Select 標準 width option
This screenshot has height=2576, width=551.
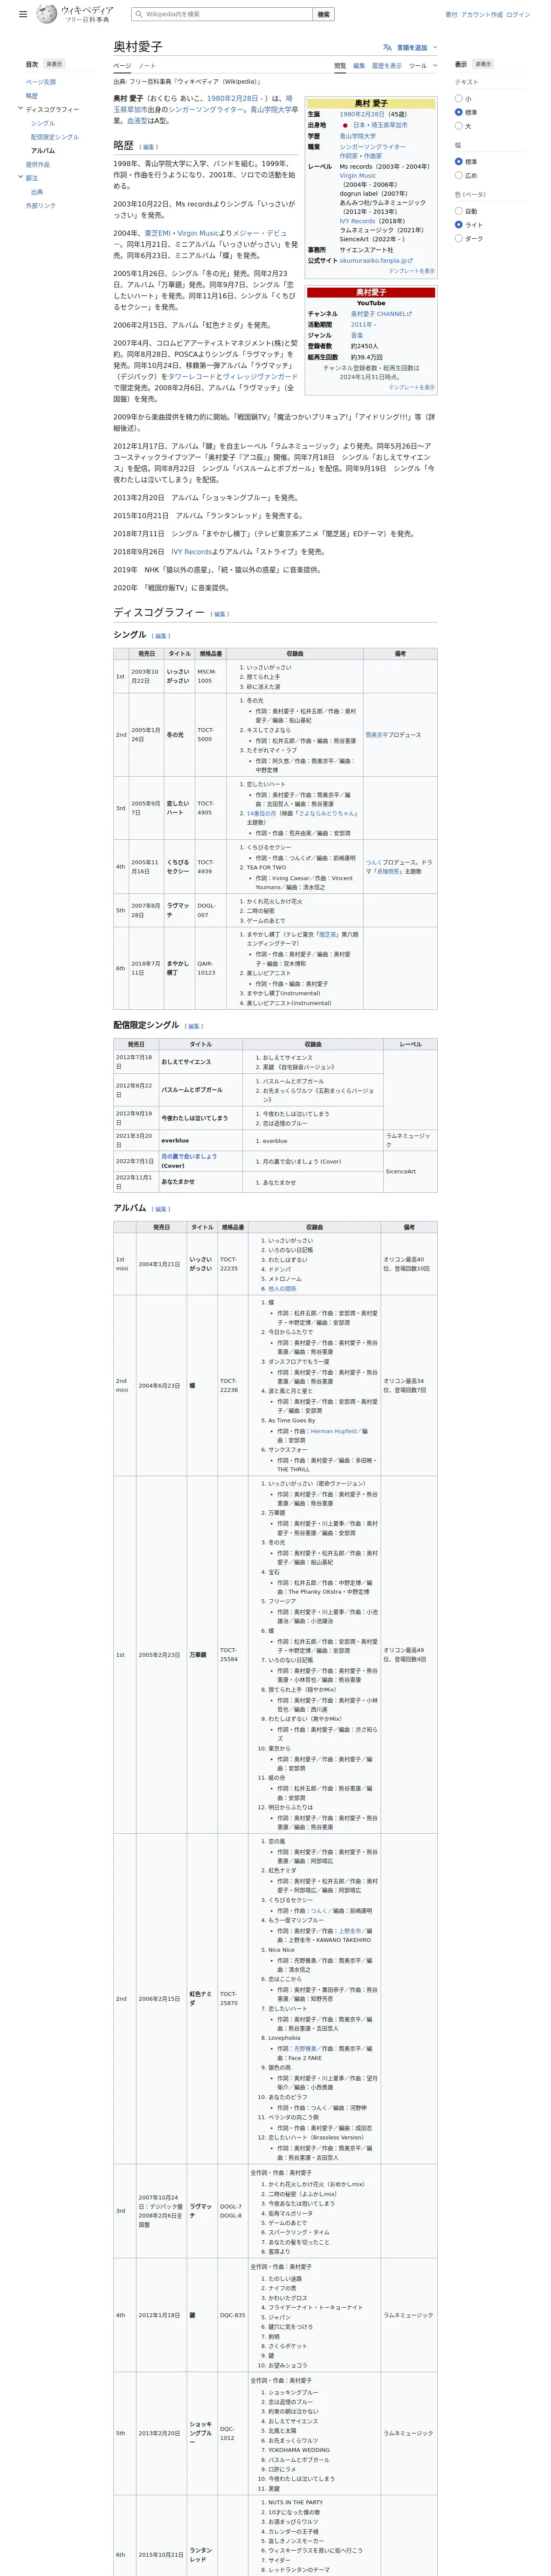(x=459, y=161)
